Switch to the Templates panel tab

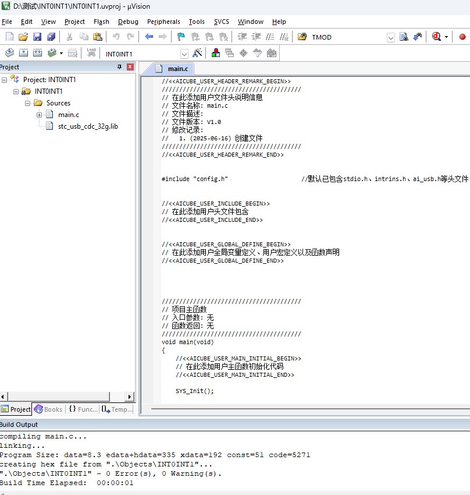point(117,409)
